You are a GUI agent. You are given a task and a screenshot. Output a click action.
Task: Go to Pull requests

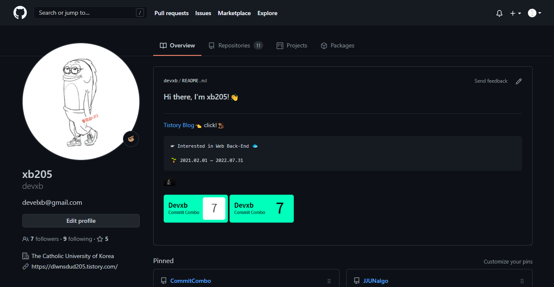(x=172, y=13)
